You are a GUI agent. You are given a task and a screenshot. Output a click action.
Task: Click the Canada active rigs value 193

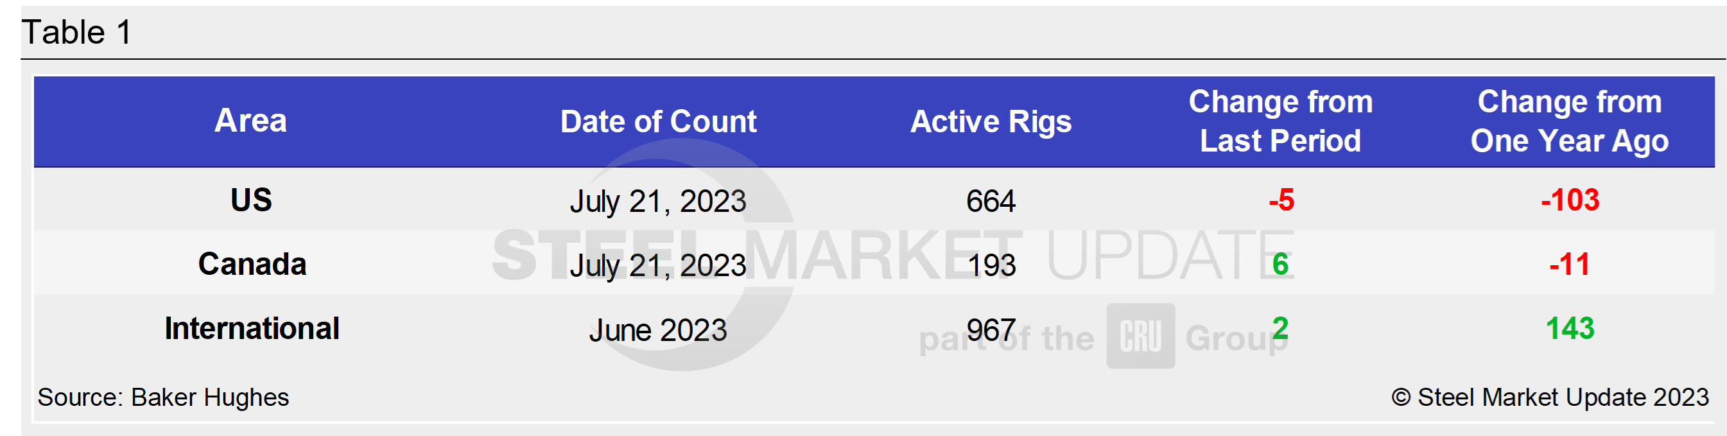(x=991, y=266)
